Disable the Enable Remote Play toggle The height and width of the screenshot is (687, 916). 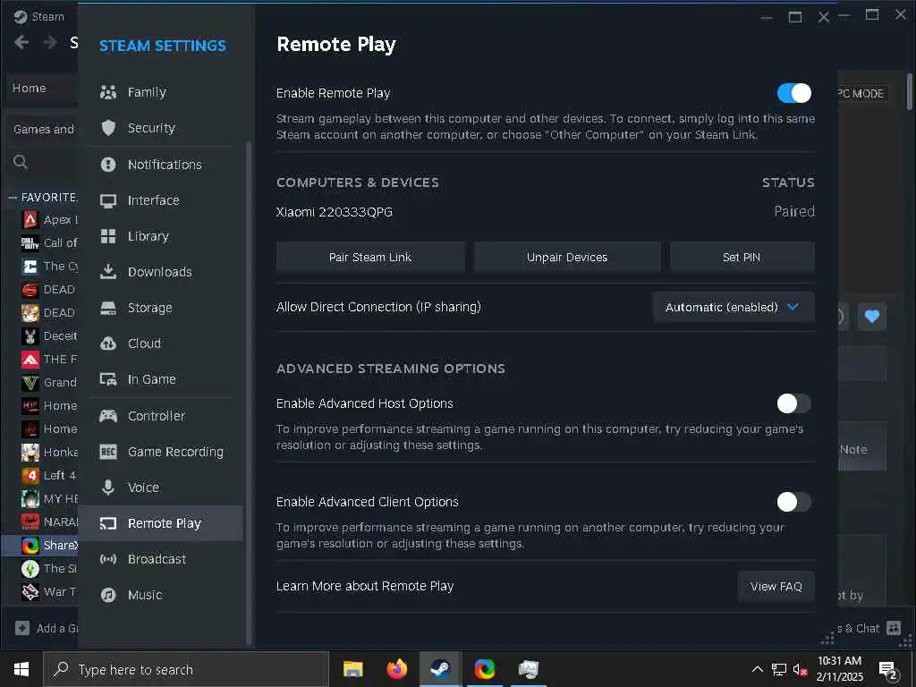794,93
